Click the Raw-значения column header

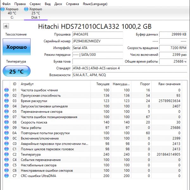[167, 84]
